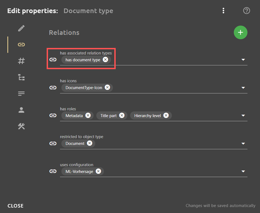Click link icon beside uses configuration
This screenshot has width=260, height=213.
(x=53, y=171)
